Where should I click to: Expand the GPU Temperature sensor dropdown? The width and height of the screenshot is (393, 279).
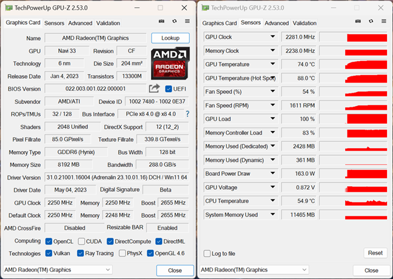click(x=273, y=64)
